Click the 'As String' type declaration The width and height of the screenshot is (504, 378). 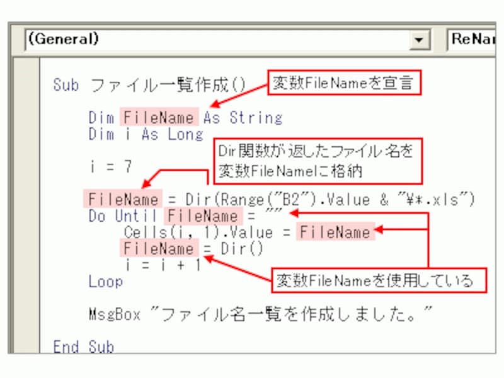(x=243, y=118)
